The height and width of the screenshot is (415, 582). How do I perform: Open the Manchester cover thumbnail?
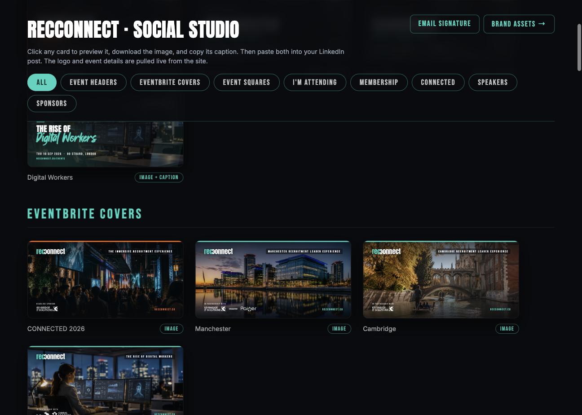(273, 279)
